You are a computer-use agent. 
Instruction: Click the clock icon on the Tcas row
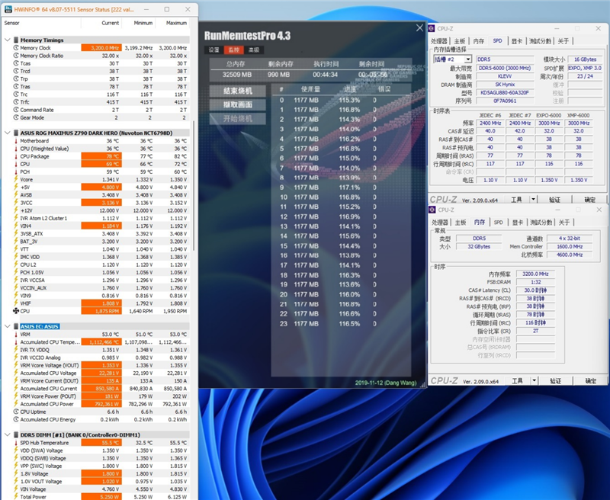(x=16, y=63)
